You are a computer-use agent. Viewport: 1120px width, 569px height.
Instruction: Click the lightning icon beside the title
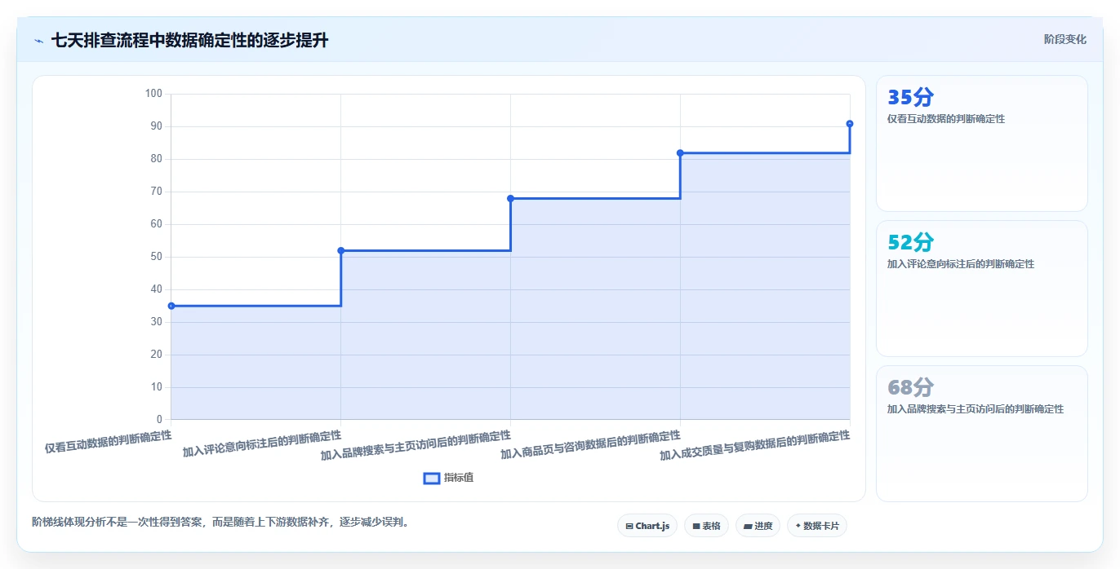[x=38, y=41]
